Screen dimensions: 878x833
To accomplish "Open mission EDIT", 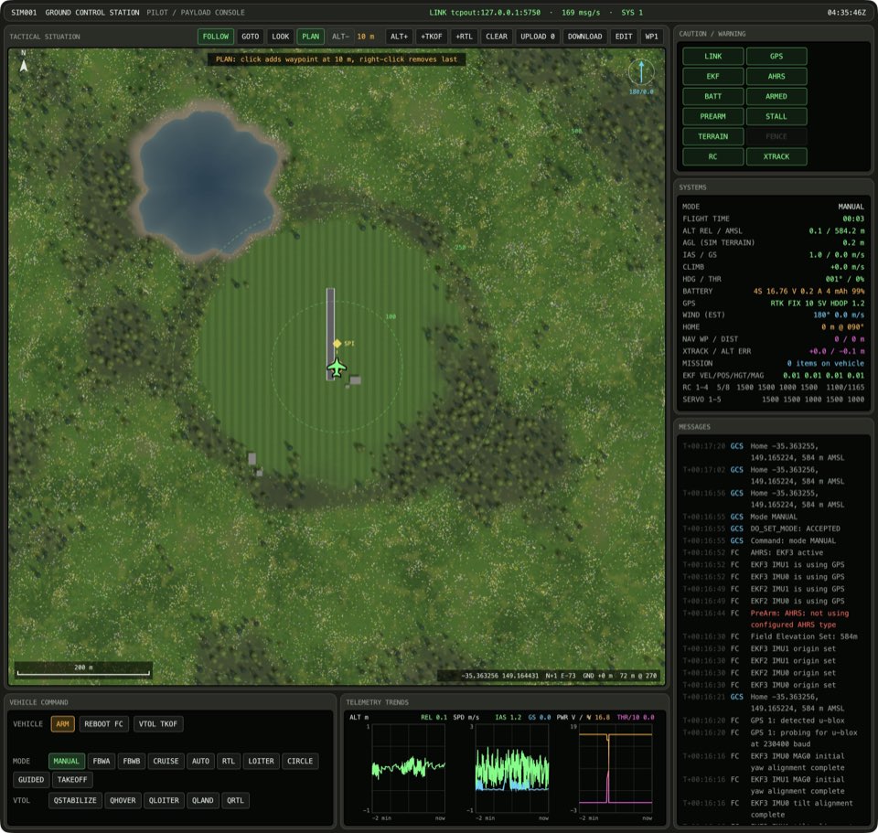I will (624, 37).
